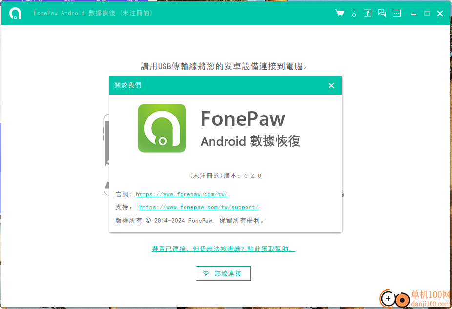The height and width of the screenshot is (309, 452).
Task: Minimize the FonePaw window
Action: [x=413, y=14]
